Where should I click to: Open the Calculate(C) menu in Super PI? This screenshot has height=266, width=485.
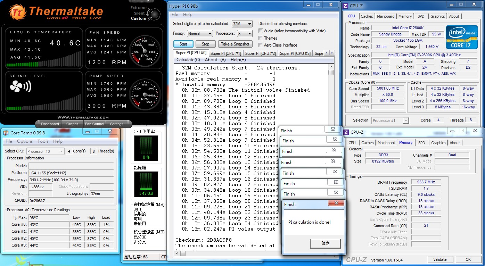[188, 60]
